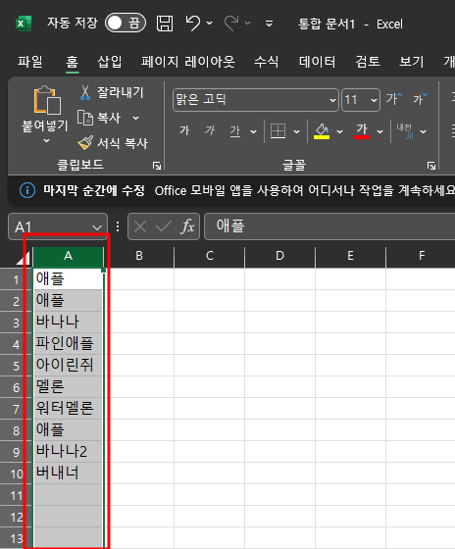Open the Customize Quick Access Toolbar menu
Screen dimensions: 455x549
click(x=269, y=24)
